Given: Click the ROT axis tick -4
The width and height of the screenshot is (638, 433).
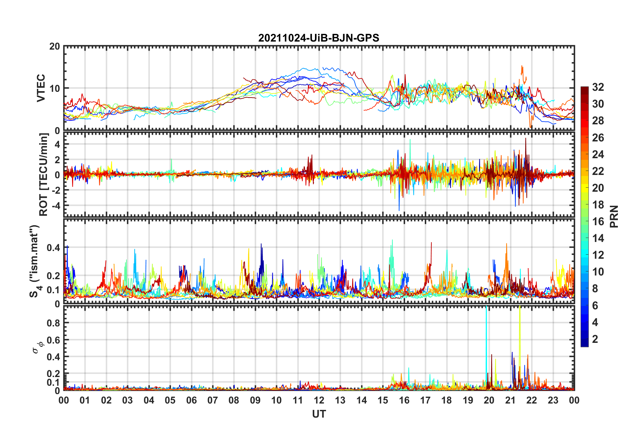Looking at the screenshot, I should [56, 205].
